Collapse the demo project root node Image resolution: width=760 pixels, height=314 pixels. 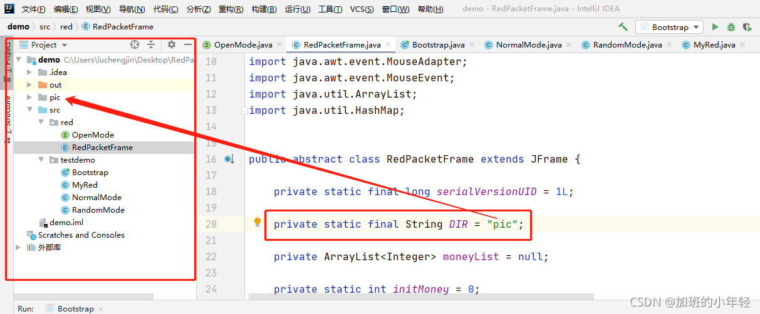(19, 60)
